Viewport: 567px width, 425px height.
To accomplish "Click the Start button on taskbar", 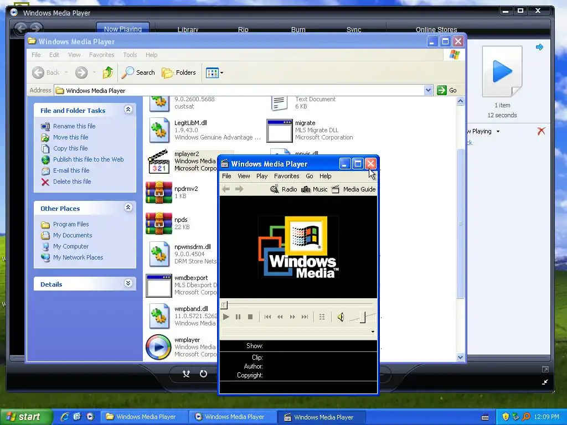I will [27, 417].
